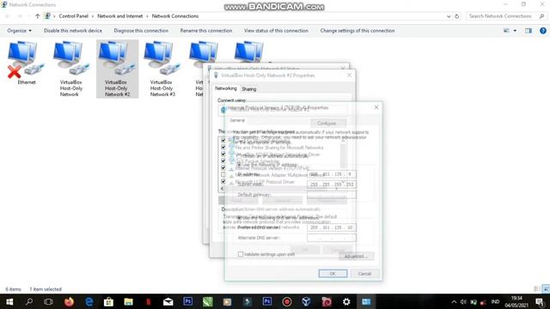Toggle File and Printer Sharing checkbox

(x=223, y=148)
